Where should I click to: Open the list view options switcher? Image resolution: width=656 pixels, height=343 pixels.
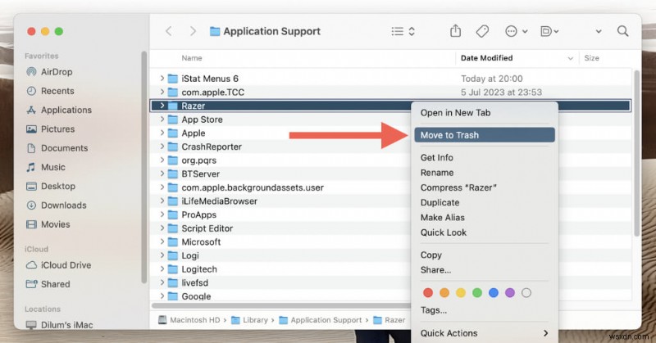tap(403, 31)
